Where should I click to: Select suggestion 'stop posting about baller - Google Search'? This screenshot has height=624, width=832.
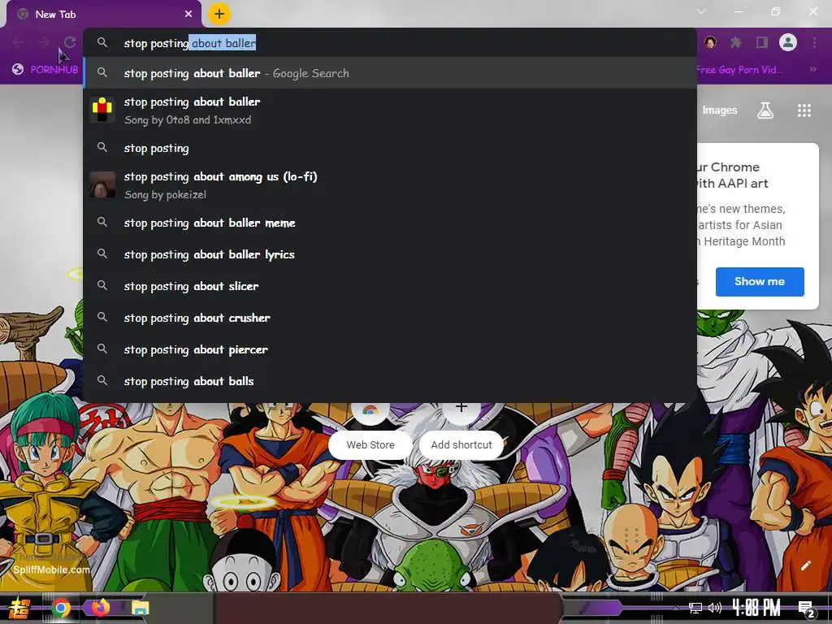(390, 73)
